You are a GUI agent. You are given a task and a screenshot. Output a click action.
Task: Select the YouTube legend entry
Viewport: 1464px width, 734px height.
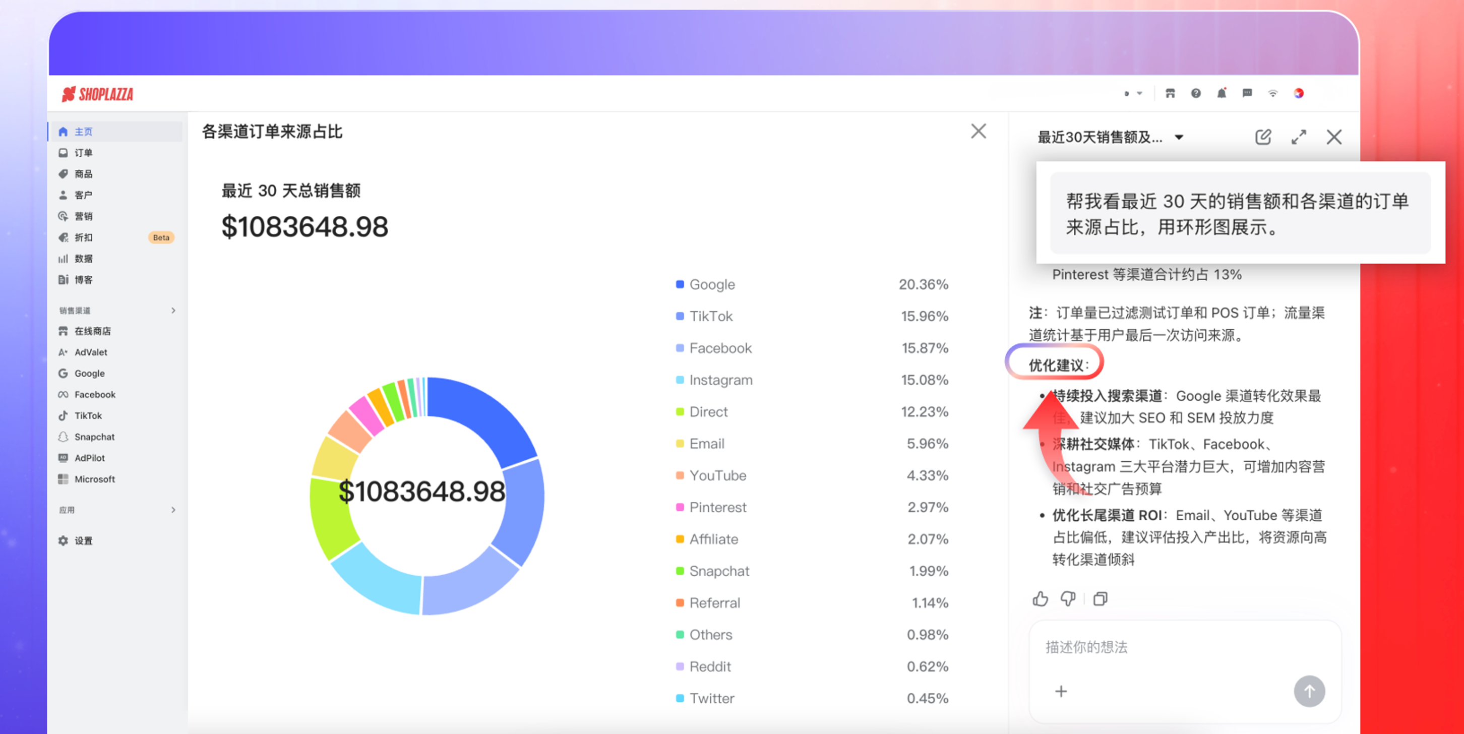coord(812,475)
